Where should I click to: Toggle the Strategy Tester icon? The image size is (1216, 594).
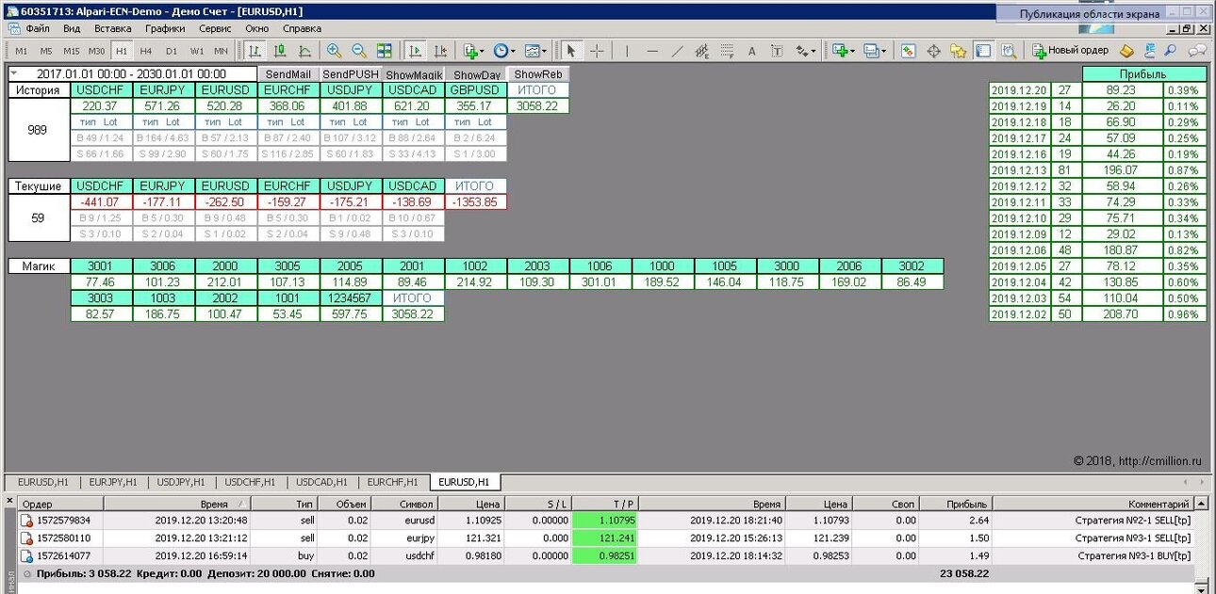click(1009, 51)
